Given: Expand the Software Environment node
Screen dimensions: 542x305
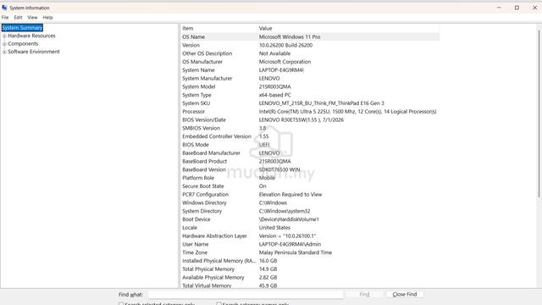Looking at the screenshot, I should (x=4, y=52).
